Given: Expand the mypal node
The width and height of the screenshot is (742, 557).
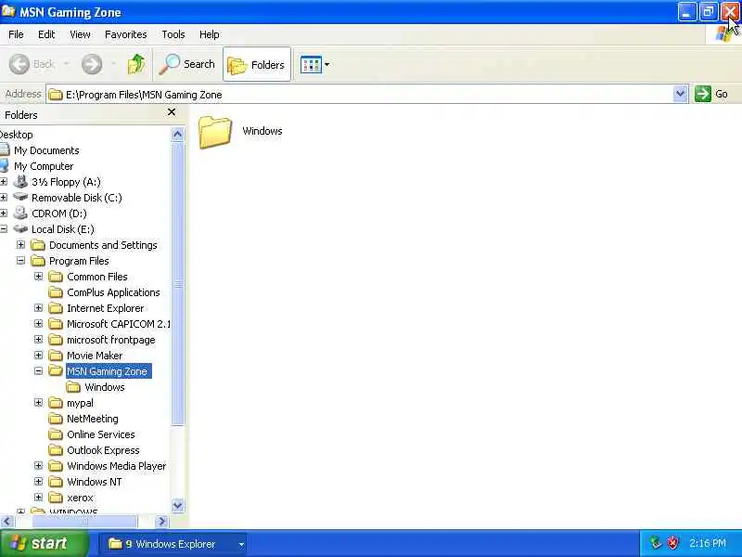Looking at the screenshot, I should 38,403.
